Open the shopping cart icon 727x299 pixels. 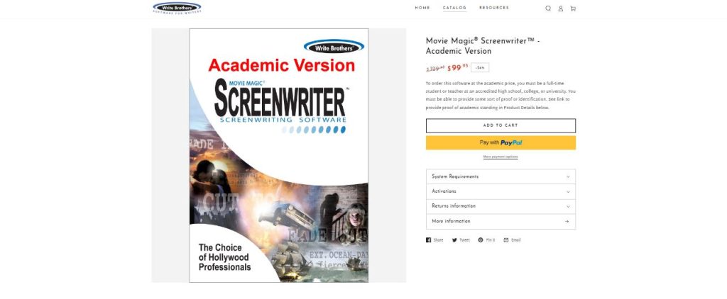tap(573, 9)
